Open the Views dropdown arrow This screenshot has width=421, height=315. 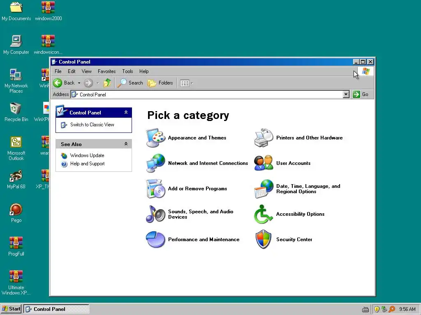(x=192, y=83)
